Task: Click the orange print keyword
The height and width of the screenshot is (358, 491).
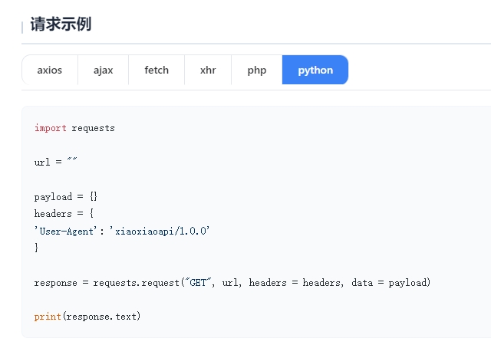Action: (x=47, y=317)
